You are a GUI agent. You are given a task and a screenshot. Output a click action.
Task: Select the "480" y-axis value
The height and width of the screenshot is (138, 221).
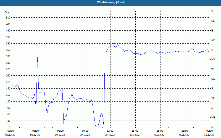tap(8, 24)
